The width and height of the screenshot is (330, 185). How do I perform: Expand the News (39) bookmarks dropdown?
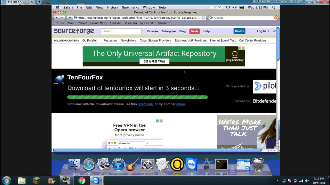[147, 23]
